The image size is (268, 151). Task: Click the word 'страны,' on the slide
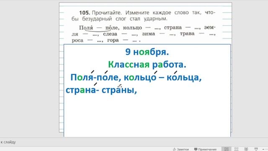click(119, 90)
